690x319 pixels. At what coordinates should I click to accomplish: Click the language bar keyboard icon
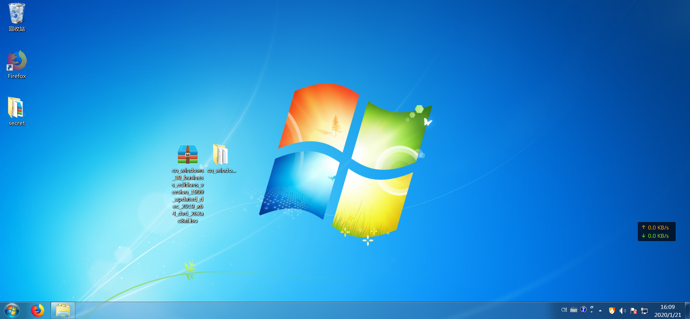pyautogui.click(x=574, y=310)
